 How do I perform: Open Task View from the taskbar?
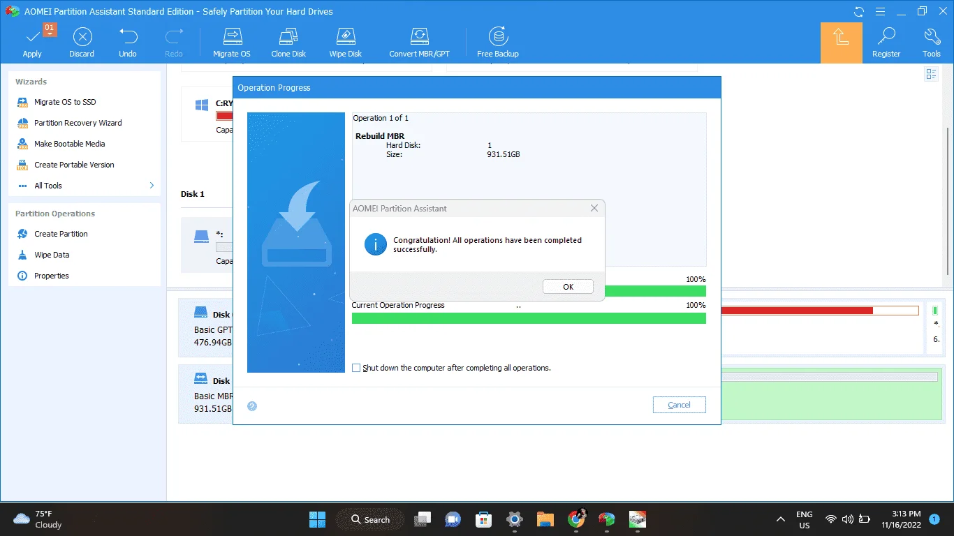click(x=421, y=519)
